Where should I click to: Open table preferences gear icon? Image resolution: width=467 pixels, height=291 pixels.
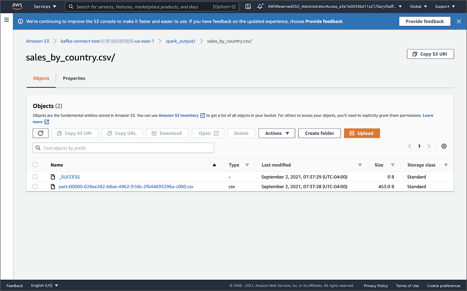pos(444,146)
